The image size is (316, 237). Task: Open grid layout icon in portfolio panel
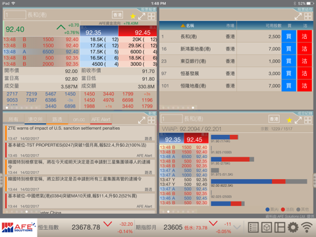[x=307, y=16]
